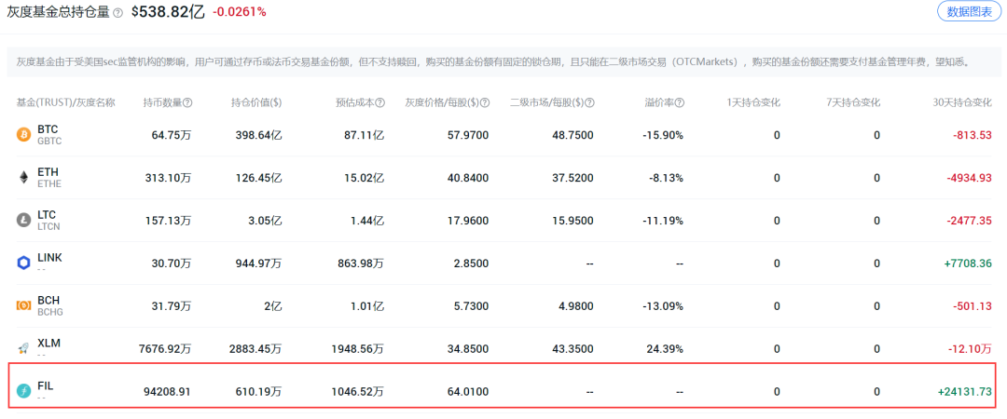Click the LINK Chainlink coin icon
1007x419 pixels.
[x=23, y=264]
